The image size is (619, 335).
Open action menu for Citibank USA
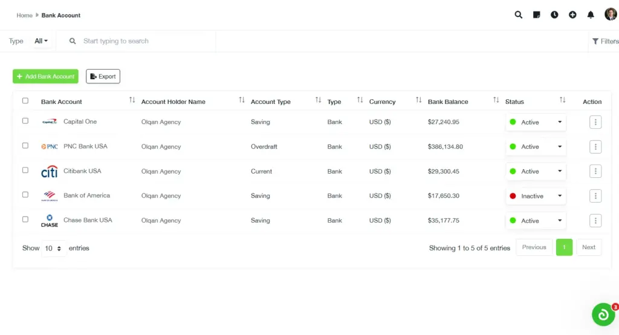pyautogui.click(x=595, y=172)
